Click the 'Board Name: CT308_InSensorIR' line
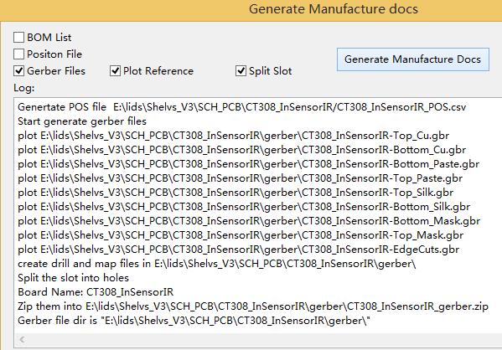This screenshot has width=502, height=350. coord(96,292)
